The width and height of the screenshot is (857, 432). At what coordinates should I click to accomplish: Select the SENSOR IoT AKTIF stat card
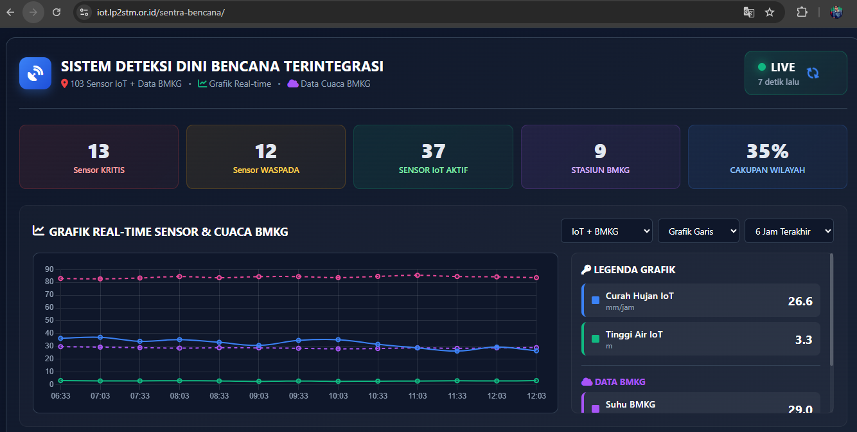click(x=433, y=156)
